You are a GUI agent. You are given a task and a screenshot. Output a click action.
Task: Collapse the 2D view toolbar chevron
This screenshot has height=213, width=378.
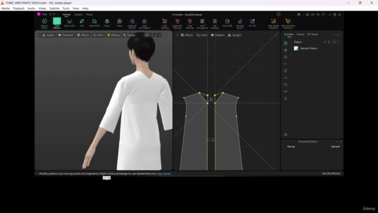tap(178, 35)
